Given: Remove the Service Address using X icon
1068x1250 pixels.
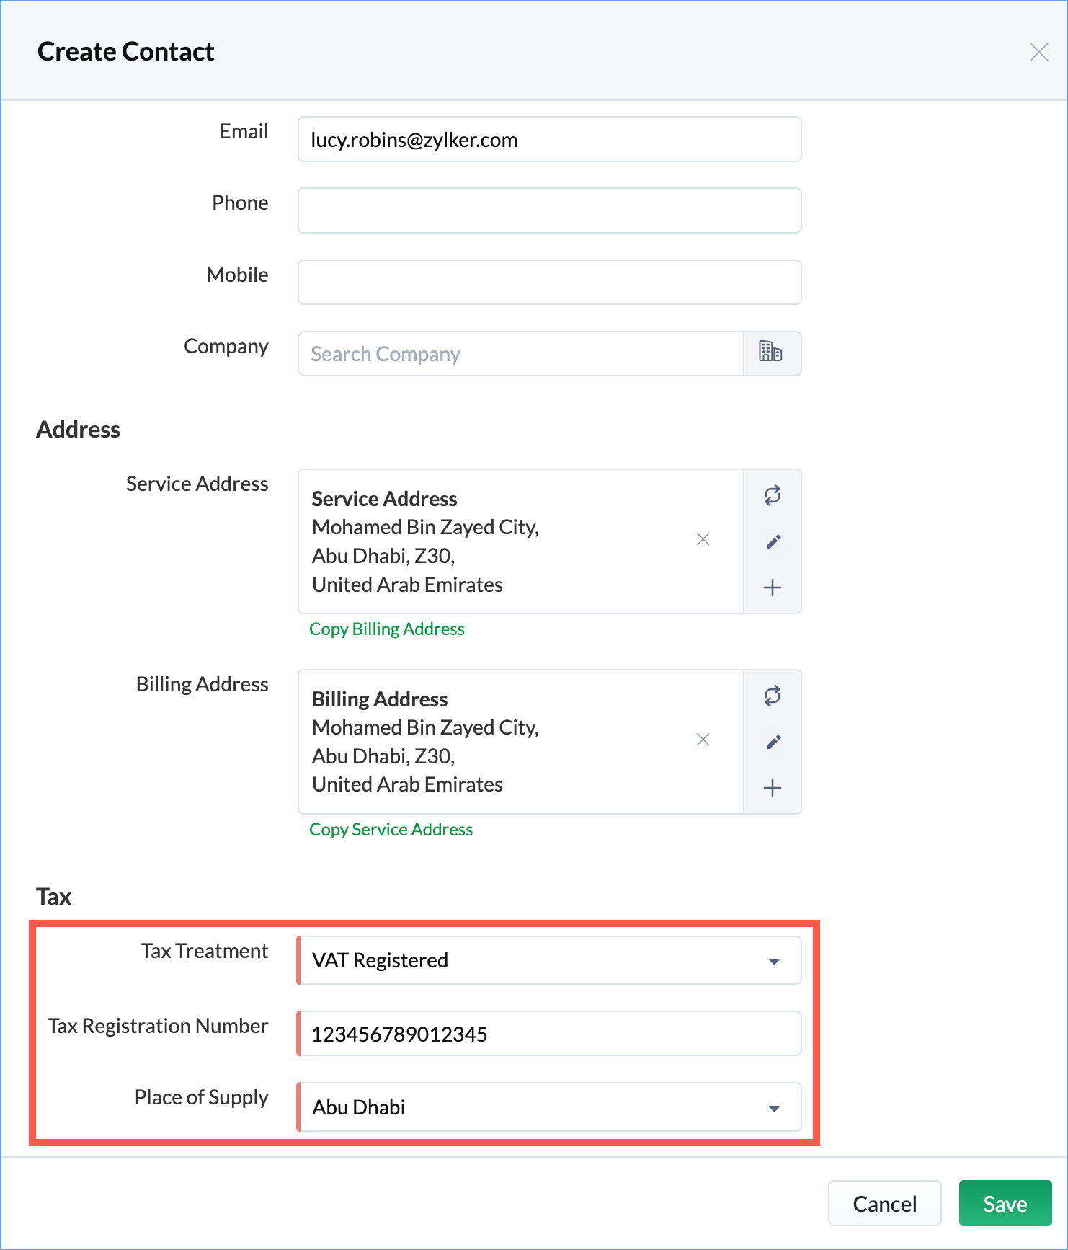Looking at the screenshot, I should [x=703, y=539].
